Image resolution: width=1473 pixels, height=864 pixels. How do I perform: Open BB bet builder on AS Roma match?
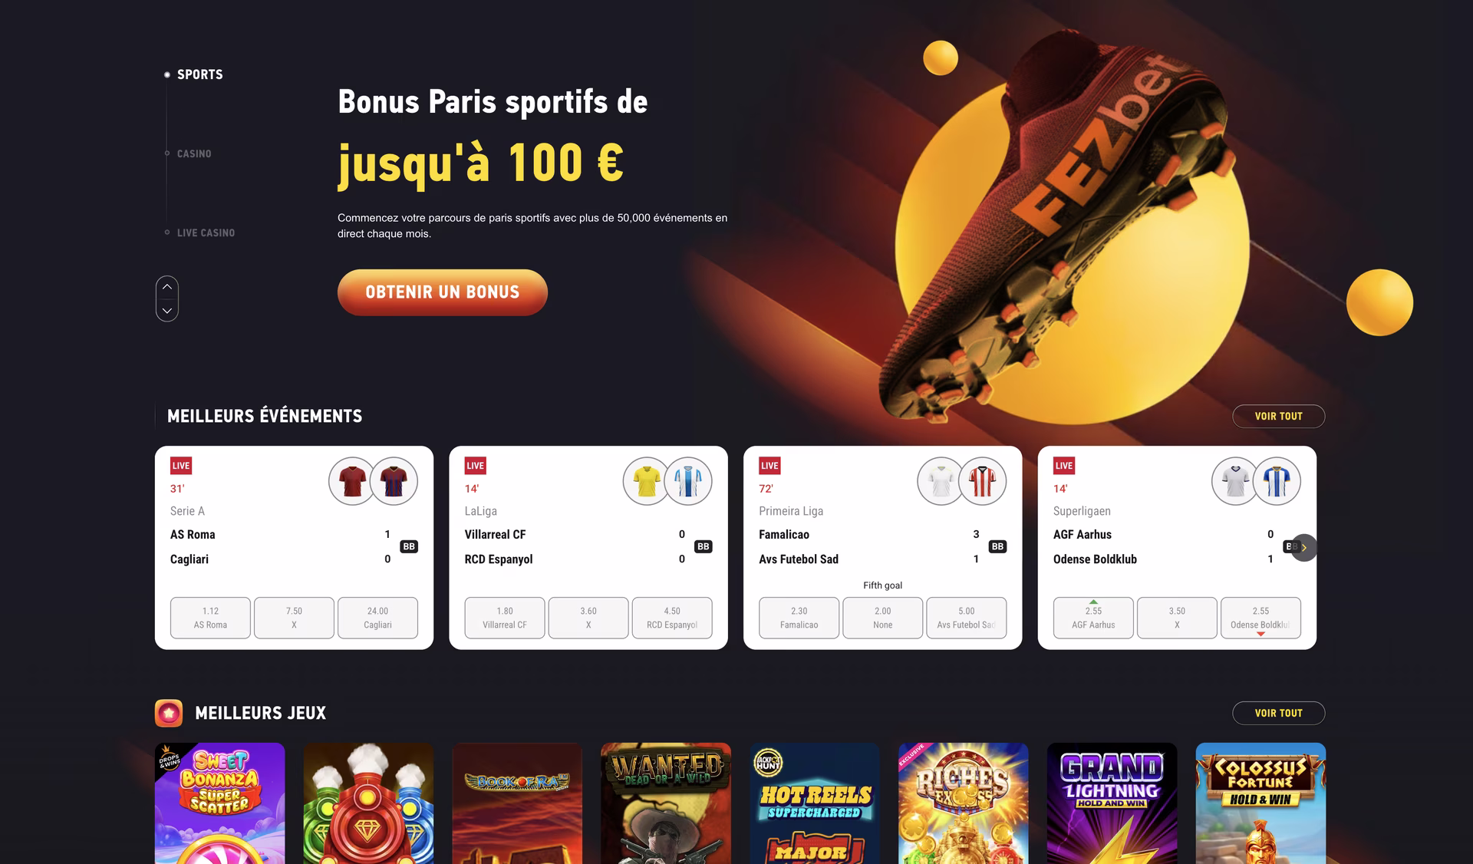click(x=409, y=546)
